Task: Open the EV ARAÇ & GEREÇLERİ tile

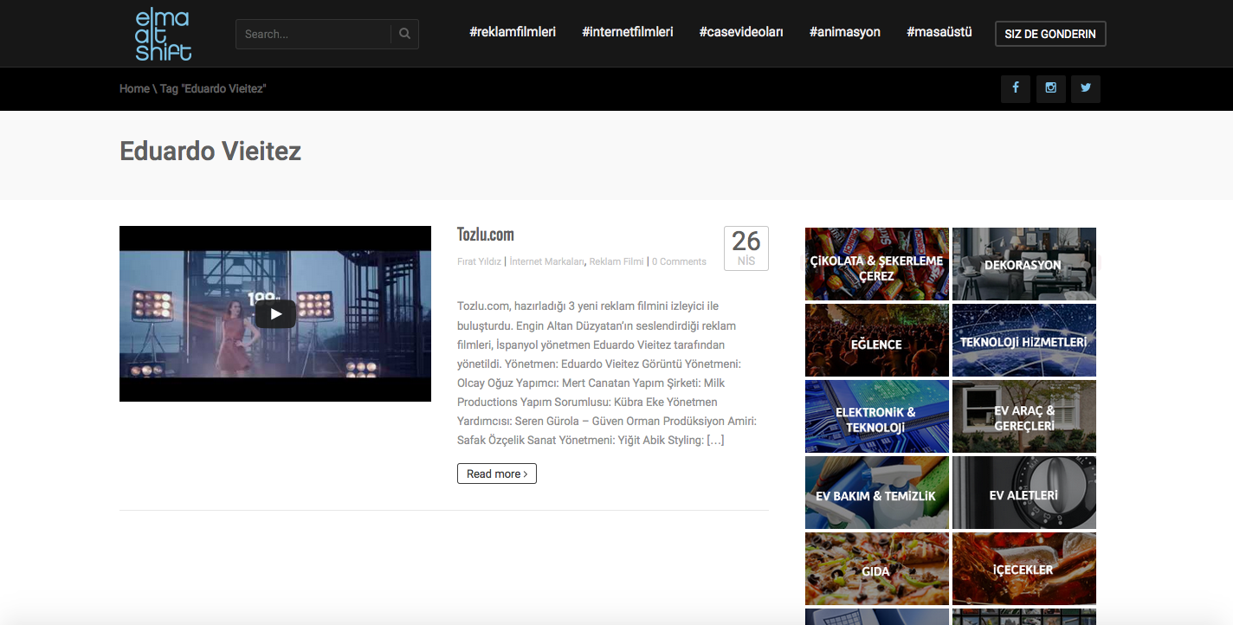Action: pos(1024,416)
